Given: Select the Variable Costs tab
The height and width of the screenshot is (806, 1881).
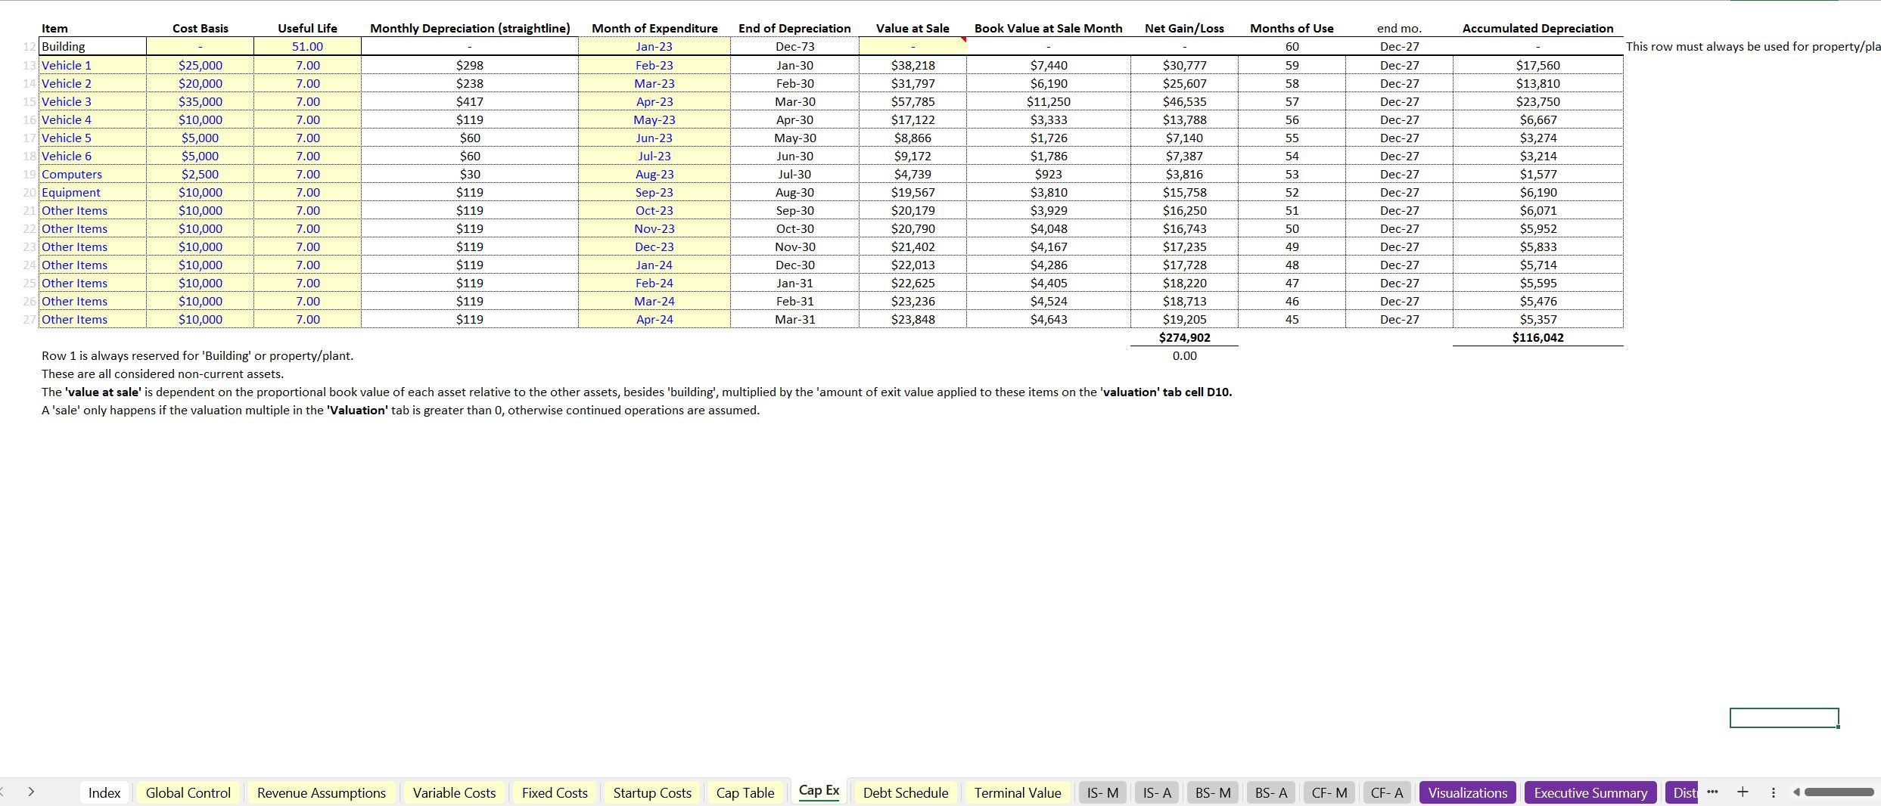Looking at the screenshot, I should point(454,792).
